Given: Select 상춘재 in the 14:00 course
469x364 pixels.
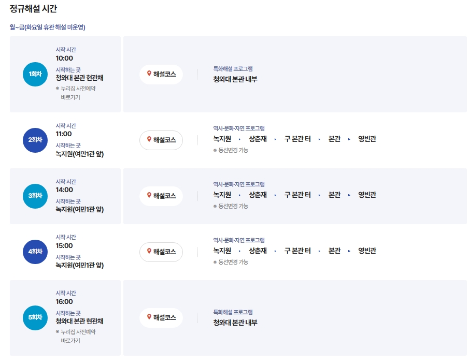Looking at the screenshot, I should [x=258, y=195].
